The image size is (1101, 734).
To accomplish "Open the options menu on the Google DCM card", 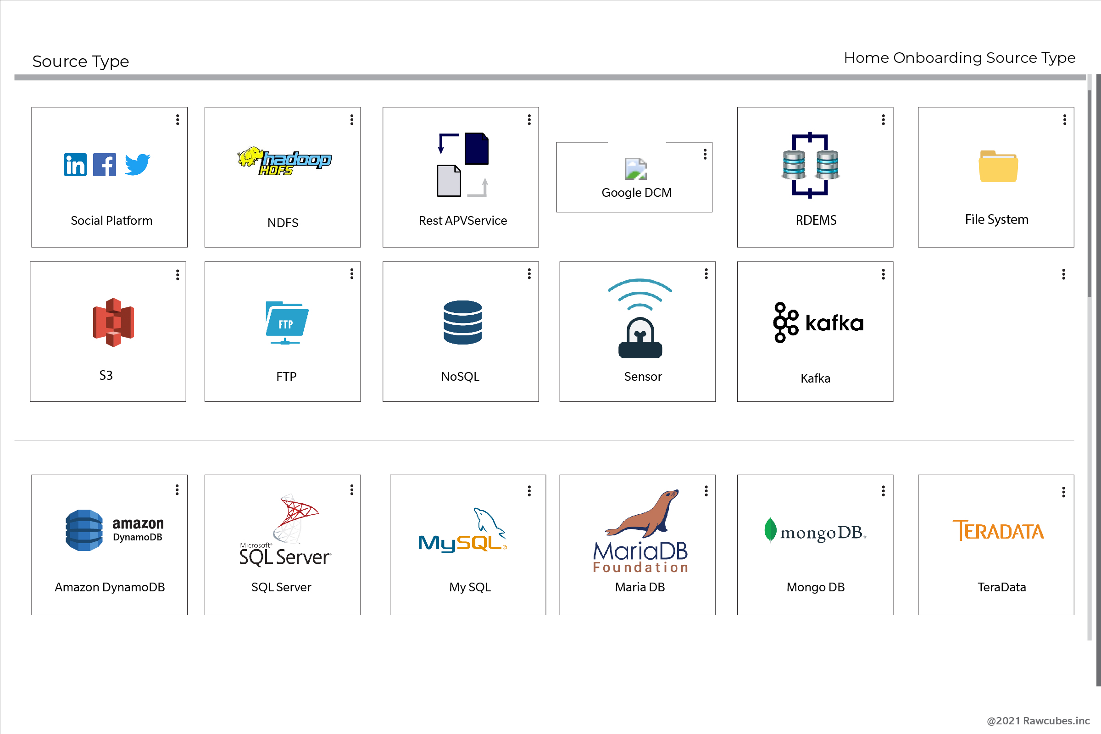I will (x=705, y=155).
